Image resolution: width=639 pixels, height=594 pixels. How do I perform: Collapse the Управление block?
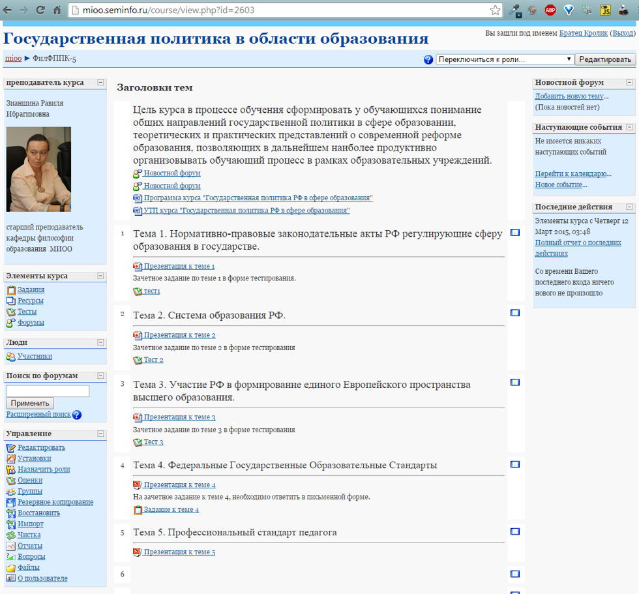click(100, 434)
